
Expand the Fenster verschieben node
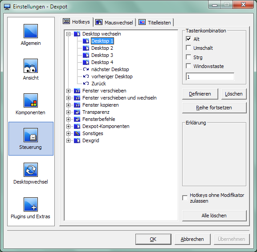pos(68,91)
